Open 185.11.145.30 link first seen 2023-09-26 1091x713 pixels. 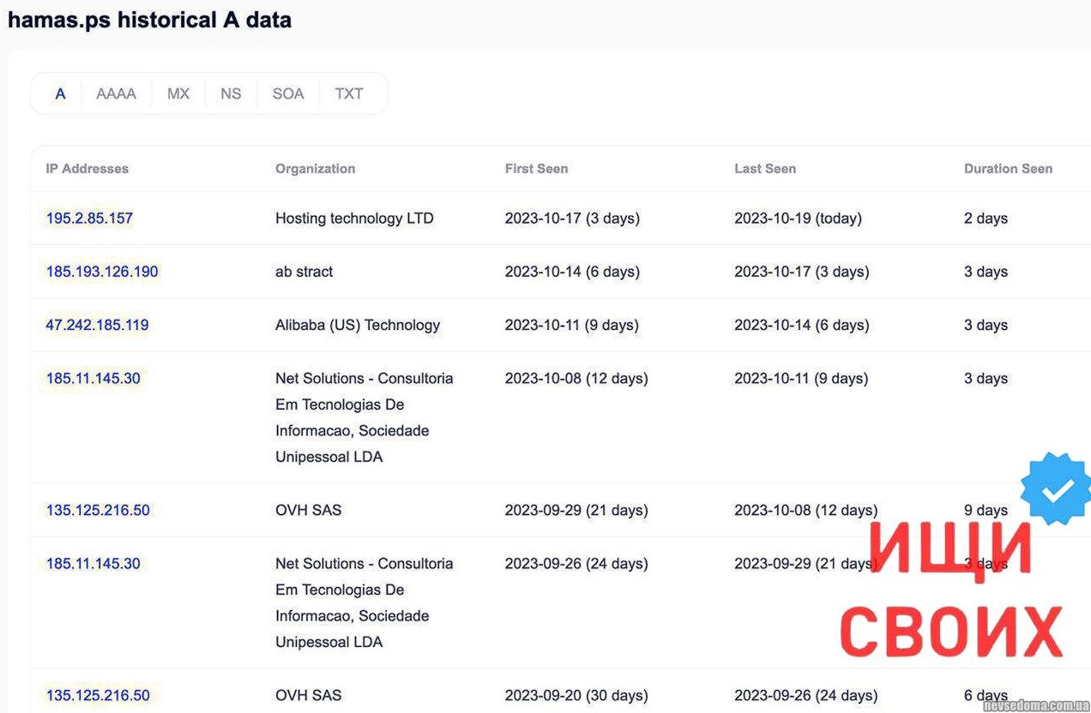click(93, 563)
